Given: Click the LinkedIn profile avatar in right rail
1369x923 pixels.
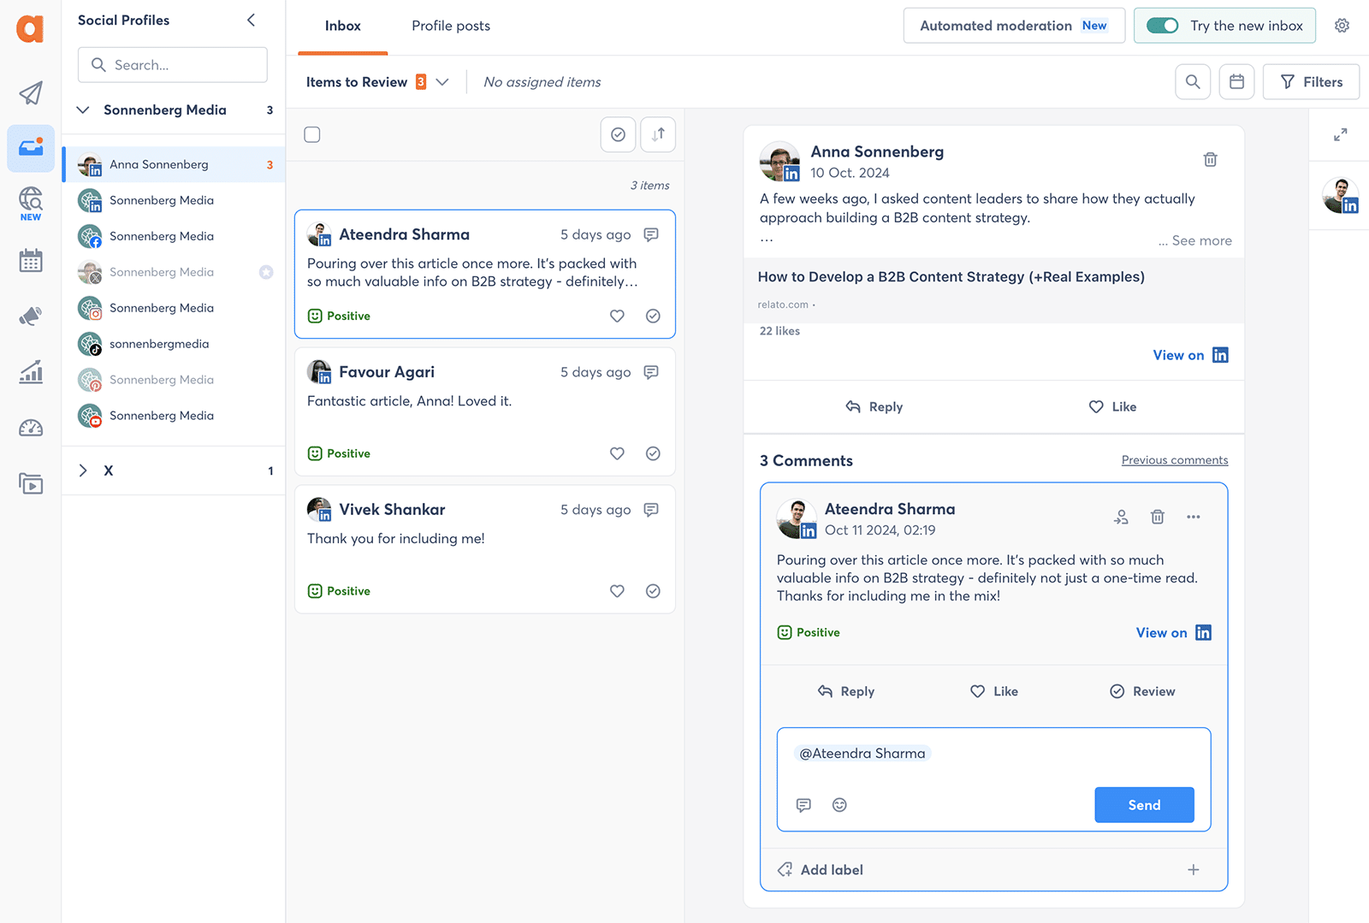Looking at the screenshot, I should click(x=1340, y=196).
